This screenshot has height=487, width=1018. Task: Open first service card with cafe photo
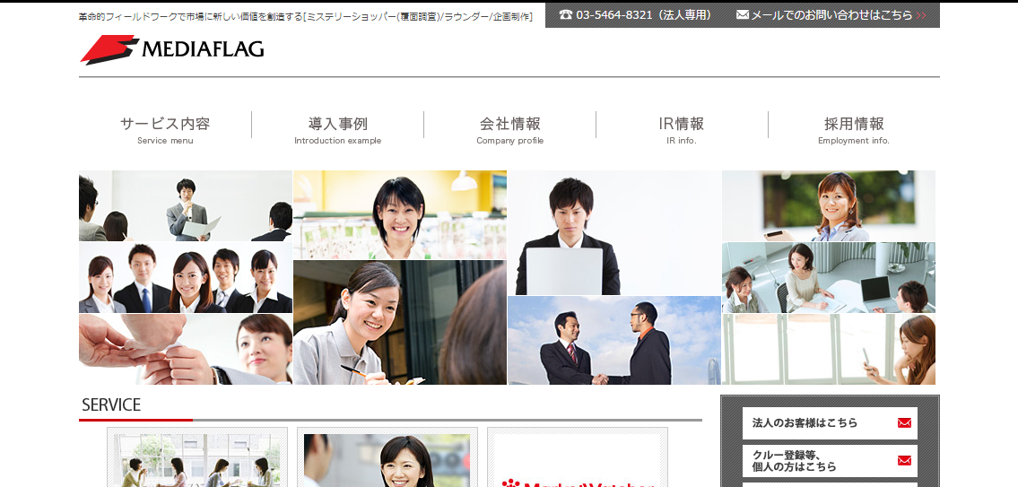point(197,457)
